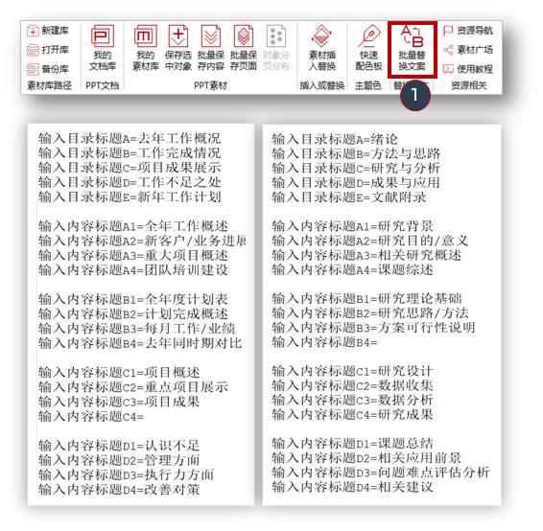The image size is (543, 531).
Task: Click line '输入内容标题D3=问题难点评估分析'
Action: tap(381, 473)
